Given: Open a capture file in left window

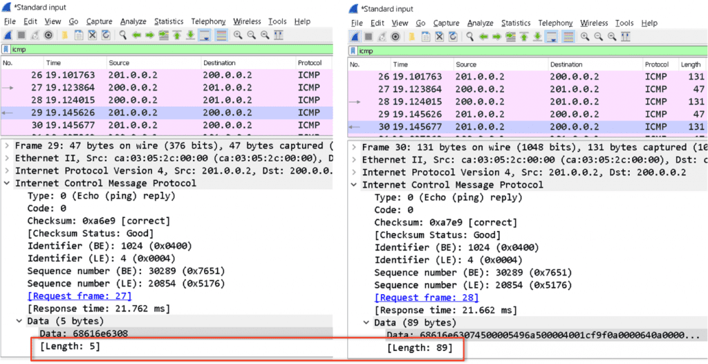Looking at the screenshot, I should pos(64,35).
